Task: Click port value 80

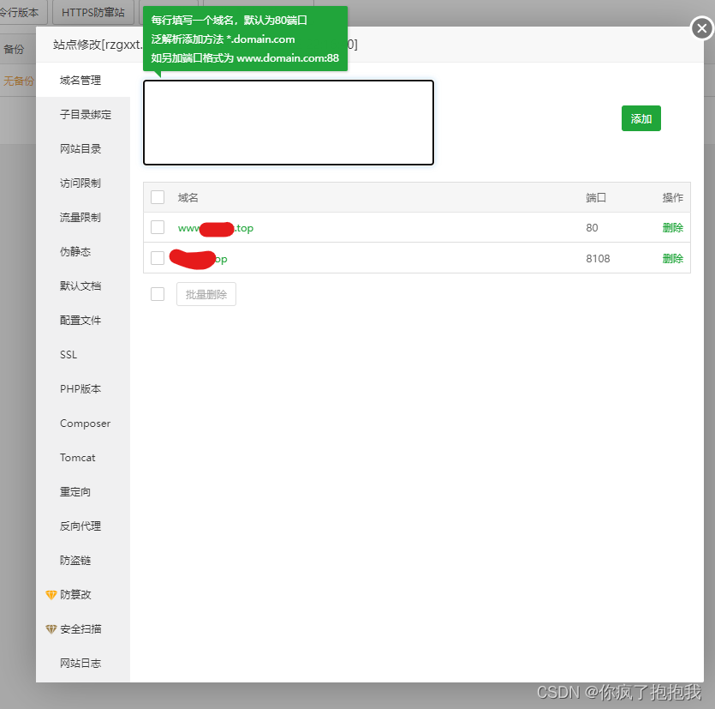Action: (x=592, y=227)
